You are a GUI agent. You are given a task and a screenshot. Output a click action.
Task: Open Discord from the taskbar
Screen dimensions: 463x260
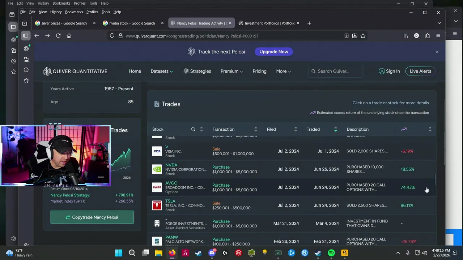coord(212,253)
